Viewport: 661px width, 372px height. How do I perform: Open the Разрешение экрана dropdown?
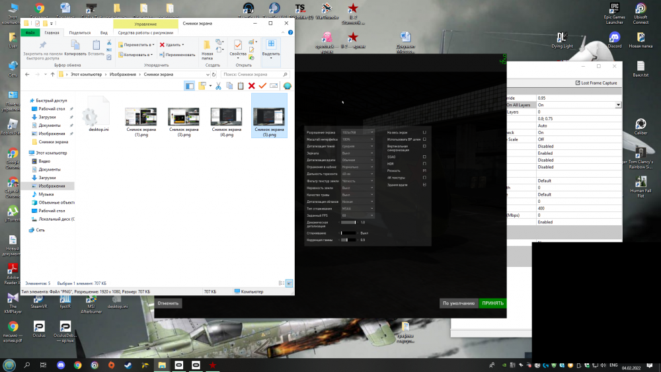tap(357, 132)
